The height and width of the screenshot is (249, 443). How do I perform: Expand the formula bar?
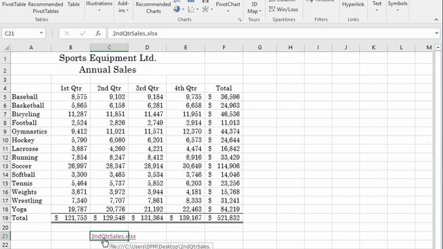pos(437,33)
